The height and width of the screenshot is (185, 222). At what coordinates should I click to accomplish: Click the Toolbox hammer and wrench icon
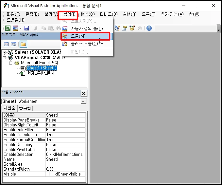point(140,28)
